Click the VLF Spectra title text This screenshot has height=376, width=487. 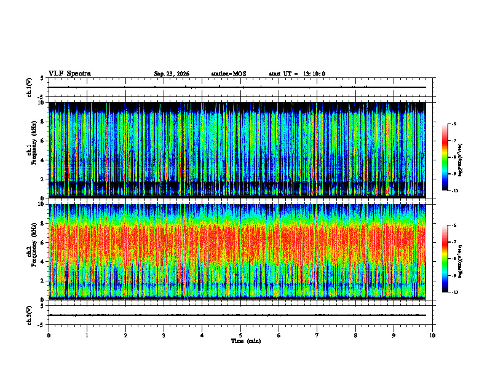click(x=69, y=74)
